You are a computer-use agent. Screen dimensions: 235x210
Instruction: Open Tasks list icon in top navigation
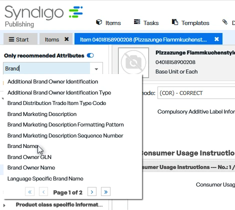point(137,22)
